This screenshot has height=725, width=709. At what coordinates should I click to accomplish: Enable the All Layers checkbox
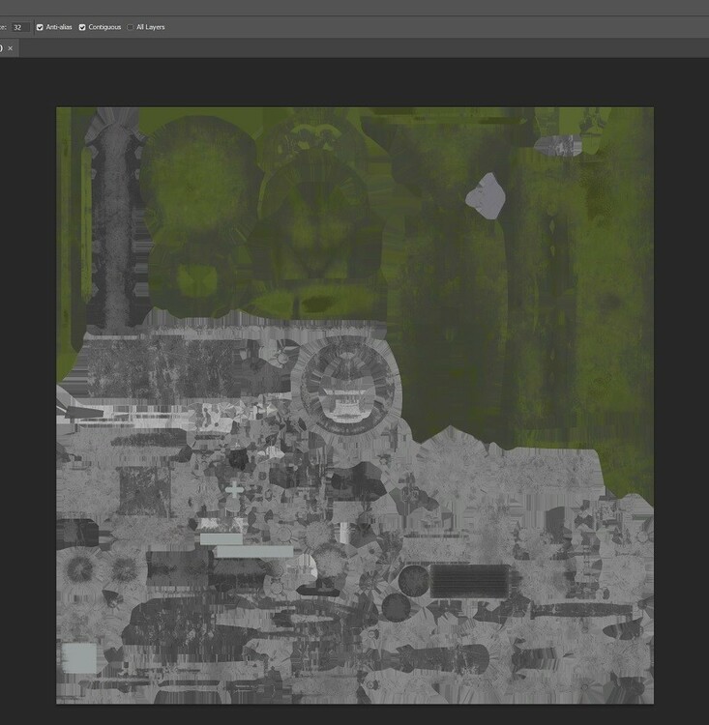coord(131,27)
